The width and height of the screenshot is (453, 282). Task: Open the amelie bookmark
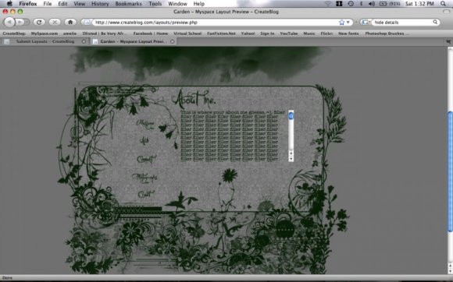pos(70,33)
